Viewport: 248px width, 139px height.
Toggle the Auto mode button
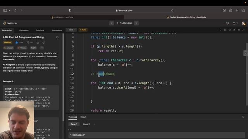[x=83, y=30]
